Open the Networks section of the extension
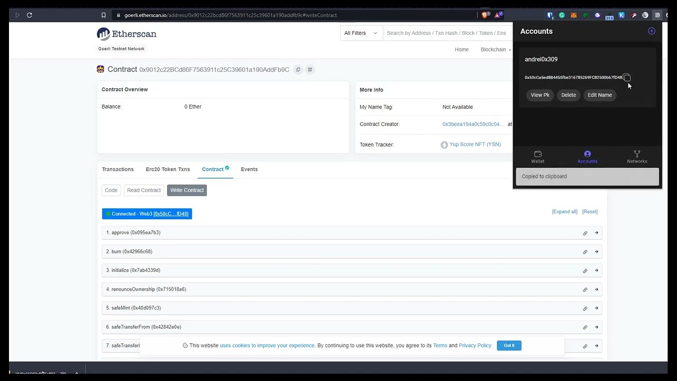 (x=637, y=157)
